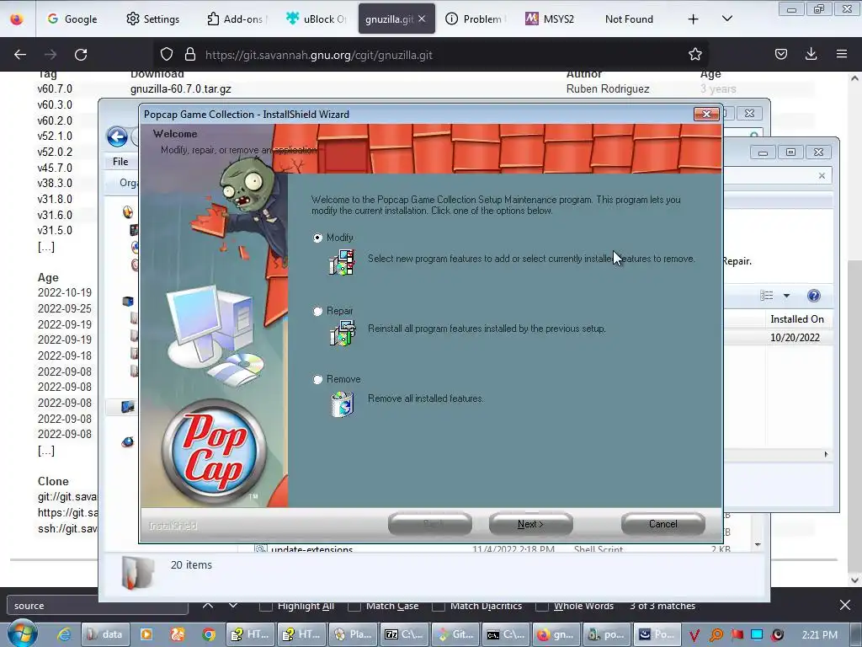Open the File menu in Explorer window
862x647 pixels.
pos(120,161)
